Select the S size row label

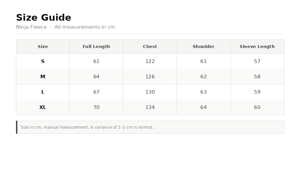43,61
